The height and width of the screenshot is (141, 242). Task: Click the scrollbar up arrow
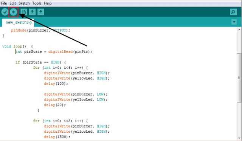(x=239, y=29)
